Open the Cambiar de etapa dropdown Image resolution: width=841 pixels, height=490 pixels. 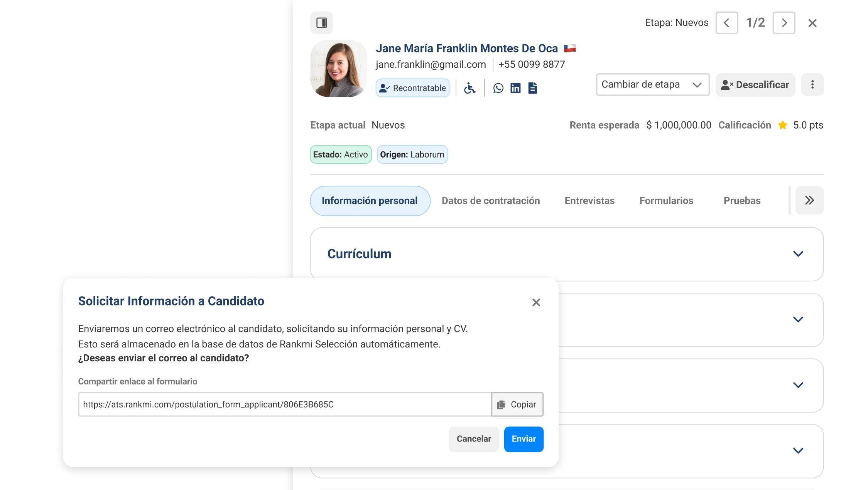[652, 84]
